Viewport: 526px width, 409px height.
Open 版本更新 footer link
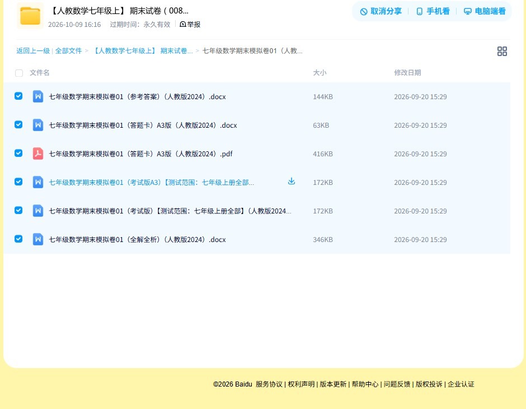(x=333, y=384)
